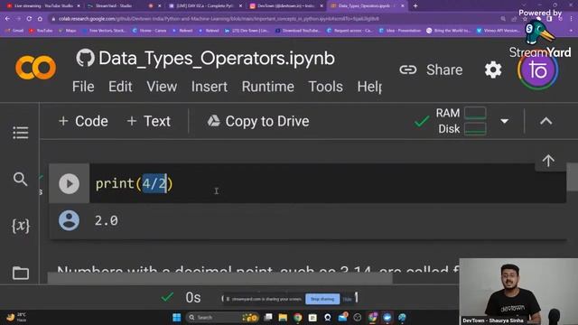Click the RAM Disk resource indicator
This screenshot has height=325, width=578.
461,121
